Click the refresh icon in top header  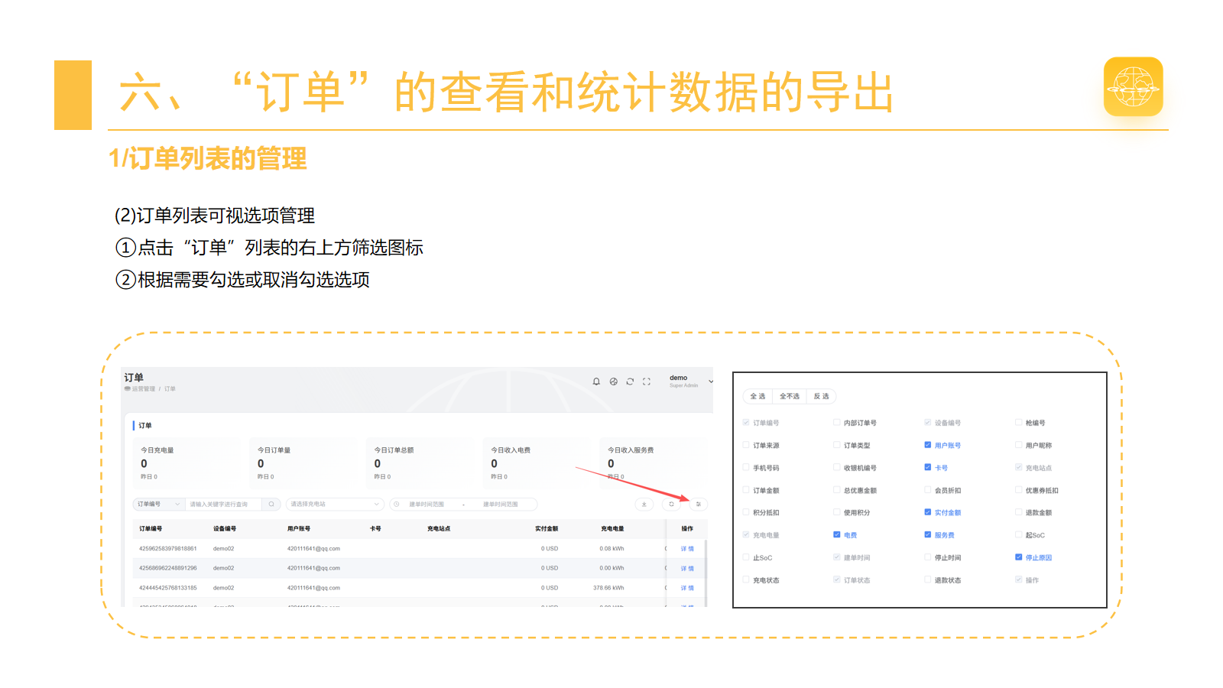point(630,381)
